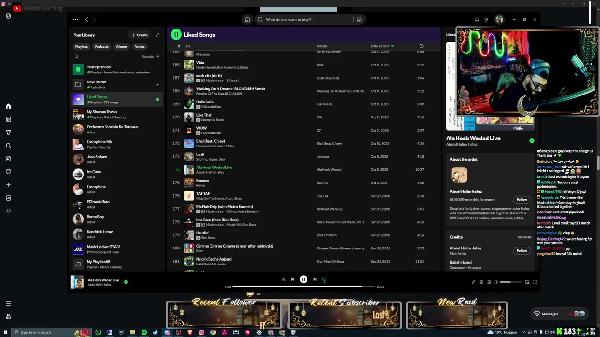Open Music Locker GTA V playlist
The width and height of the screenshot is (600, 337).
[x=117, y=249]
